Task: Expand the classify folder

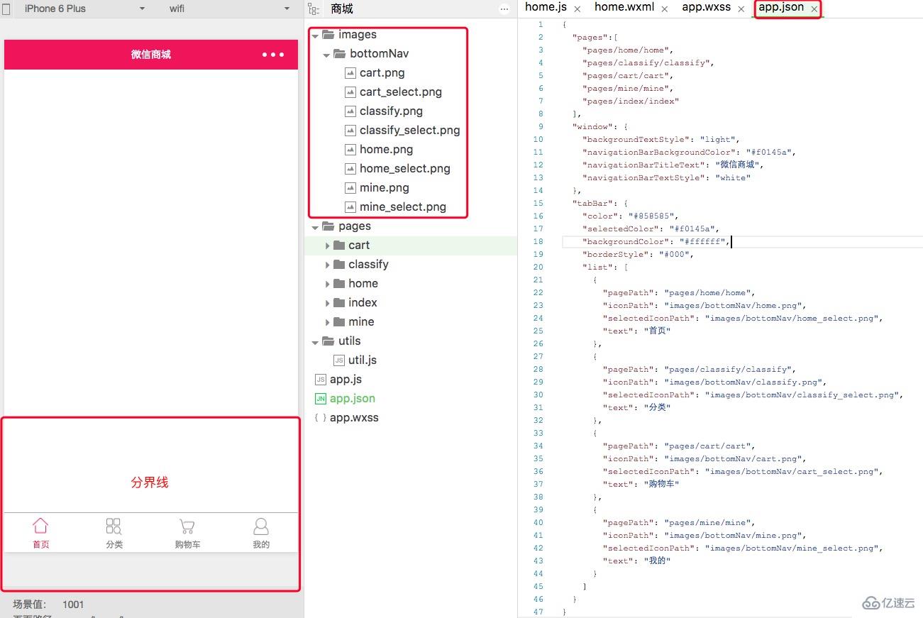Action: (327, 265)
